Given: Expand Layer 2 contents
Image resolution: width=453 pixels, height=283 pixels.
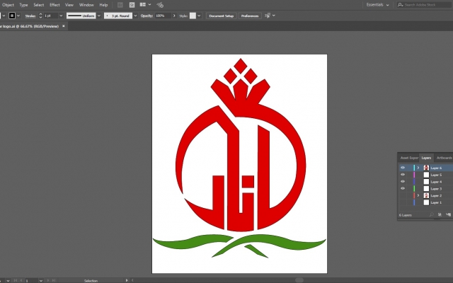Looking at the screenshot, I should click(418, 195).
